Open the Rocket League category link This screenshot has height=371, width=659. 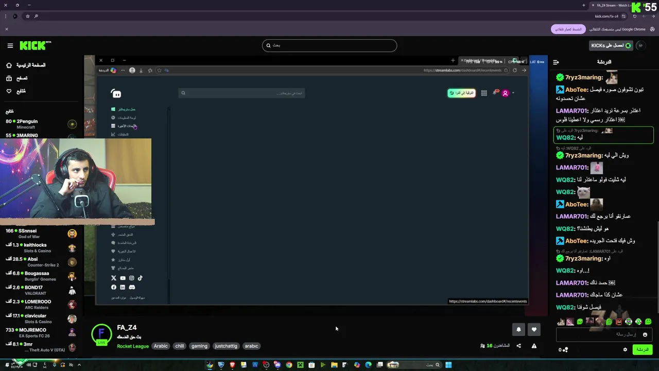[x=133, y=346]
